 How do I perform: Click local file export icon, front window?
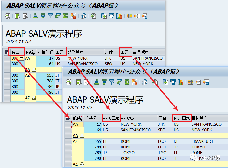[165, 82]
